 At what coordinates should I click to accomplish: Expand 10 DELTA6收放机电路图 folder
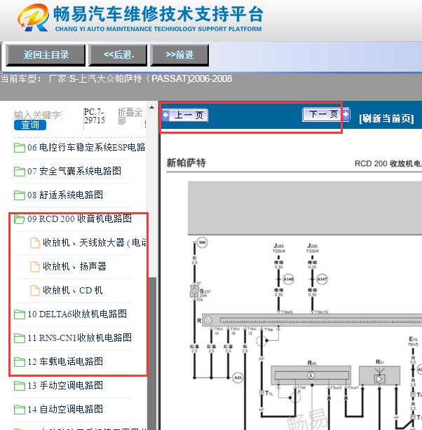pyautogui.click(x=77, y=314)
